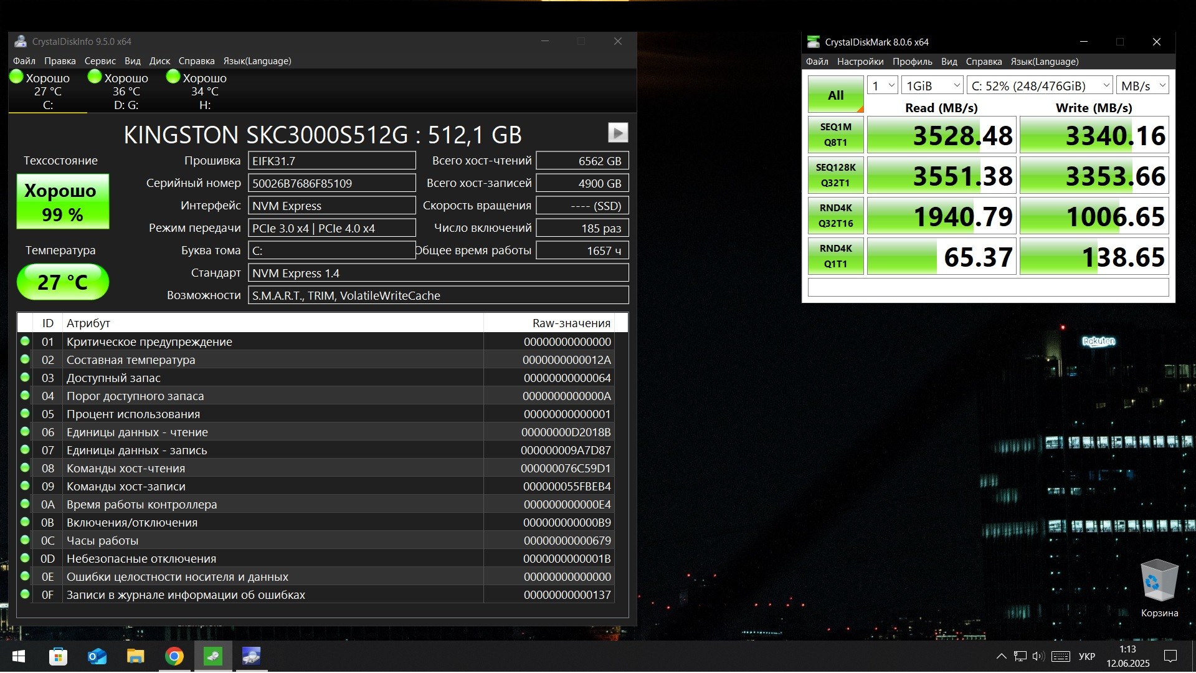Open Microsoft Store from the taskbar
The image size is (1196, 673).
coord(58,656)
